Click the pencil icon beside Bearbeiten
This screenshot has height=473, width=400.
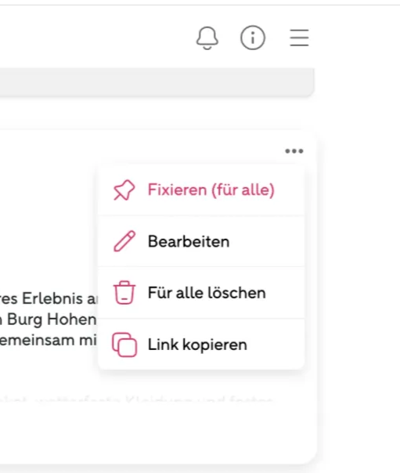124,241
